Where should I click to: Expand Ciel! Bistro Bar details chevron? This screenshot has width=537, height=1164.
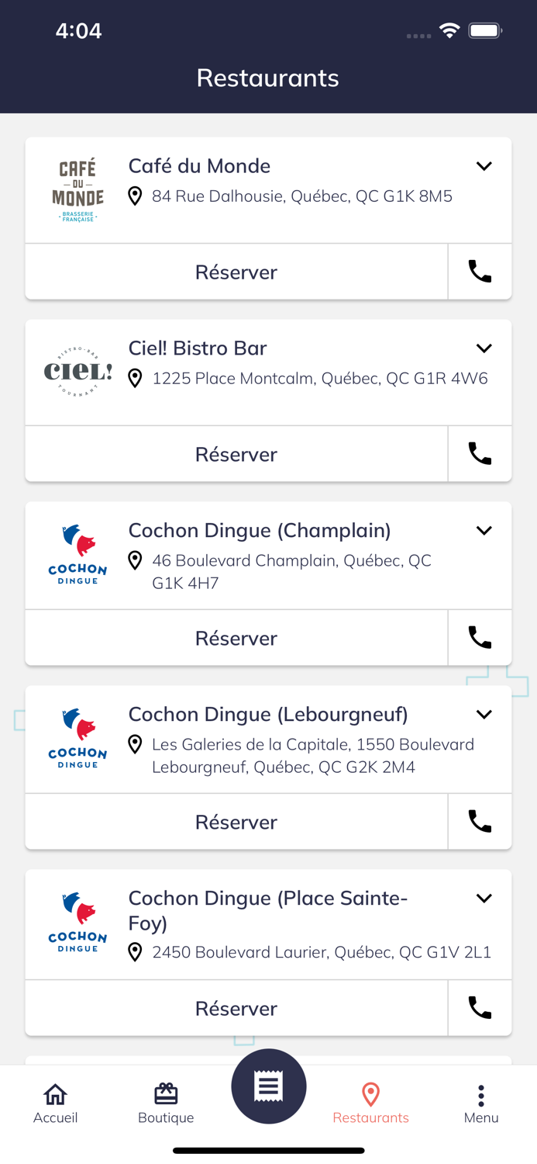click(484, 348)
